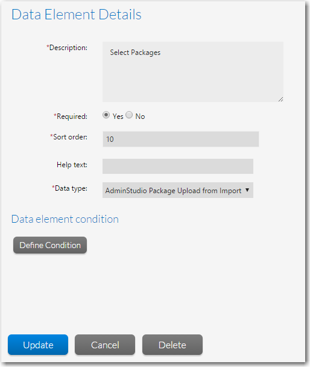Click the Required field label
The image size is (310, 367).
coord(71,116)
